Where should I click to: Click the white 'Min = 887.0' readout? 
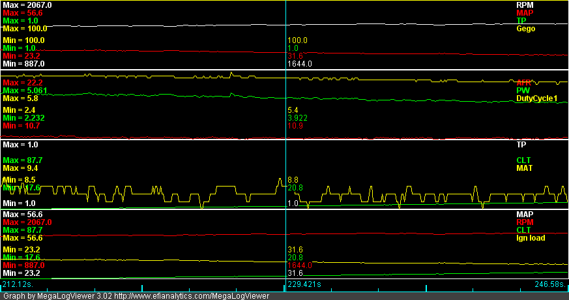(23, 64)
